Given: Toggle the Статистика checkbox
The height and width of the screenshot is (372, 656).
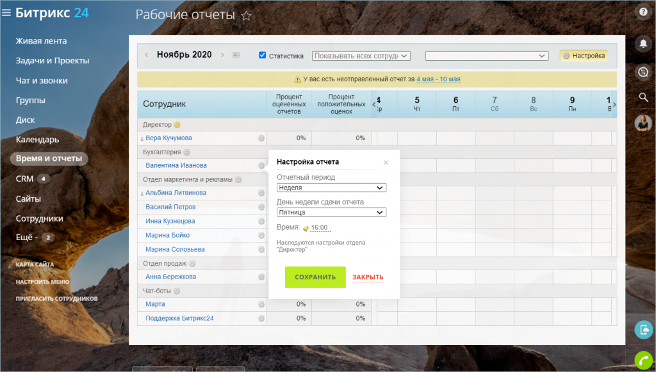Looking at the screenshot, I should coord(262,55).
